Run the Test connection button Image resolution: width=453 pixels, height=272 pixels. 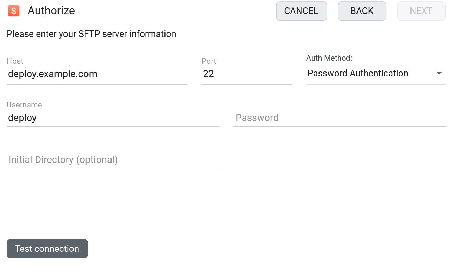[x=47, y=249]
